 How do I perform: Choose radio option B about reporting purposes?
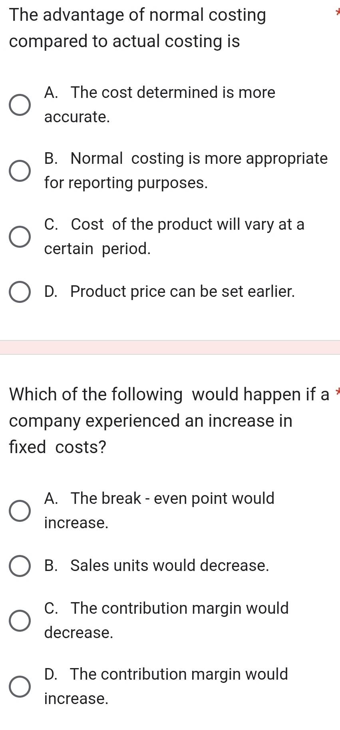[20, 171]
